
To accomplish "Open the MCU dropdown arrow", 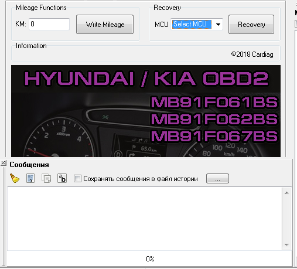I will [218, 25].
